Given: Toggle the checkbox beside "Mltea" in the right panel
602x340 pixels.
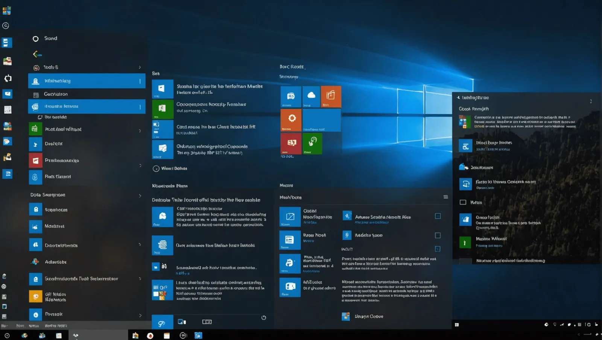Looking at the screenshot, I should 463,202.
